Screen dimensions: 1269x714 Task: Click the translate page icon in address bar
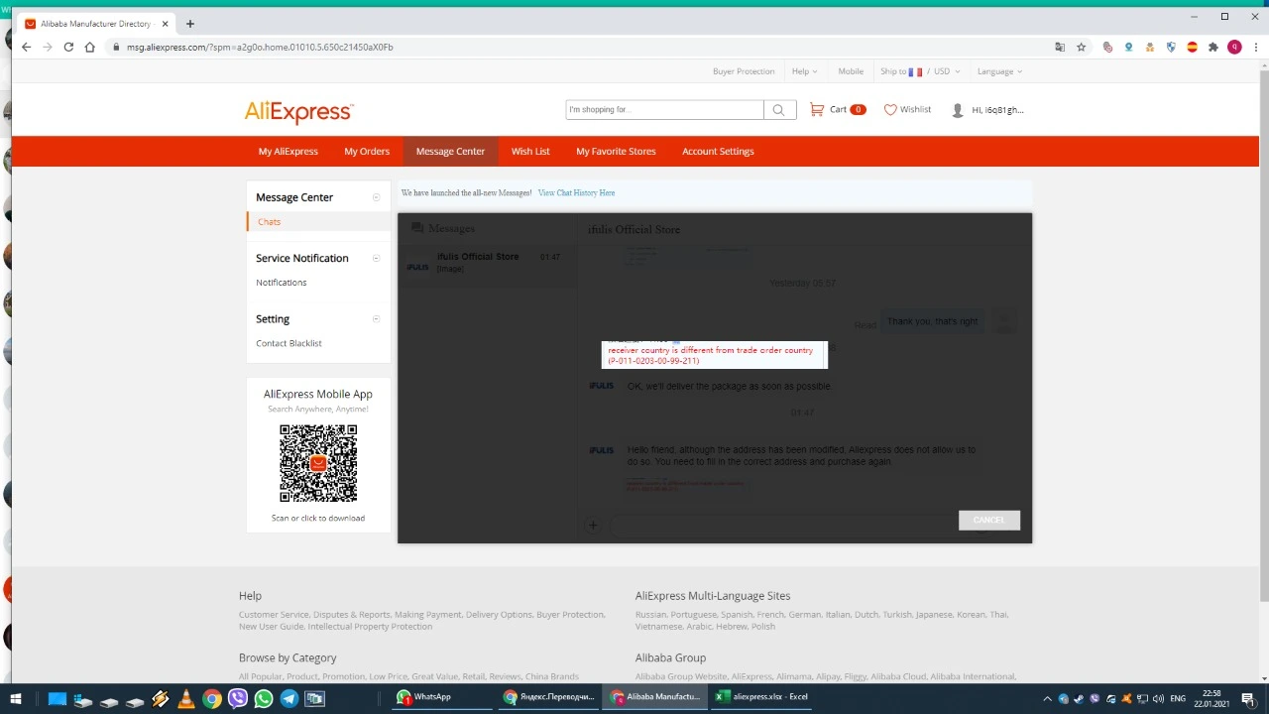(1060, 47)
